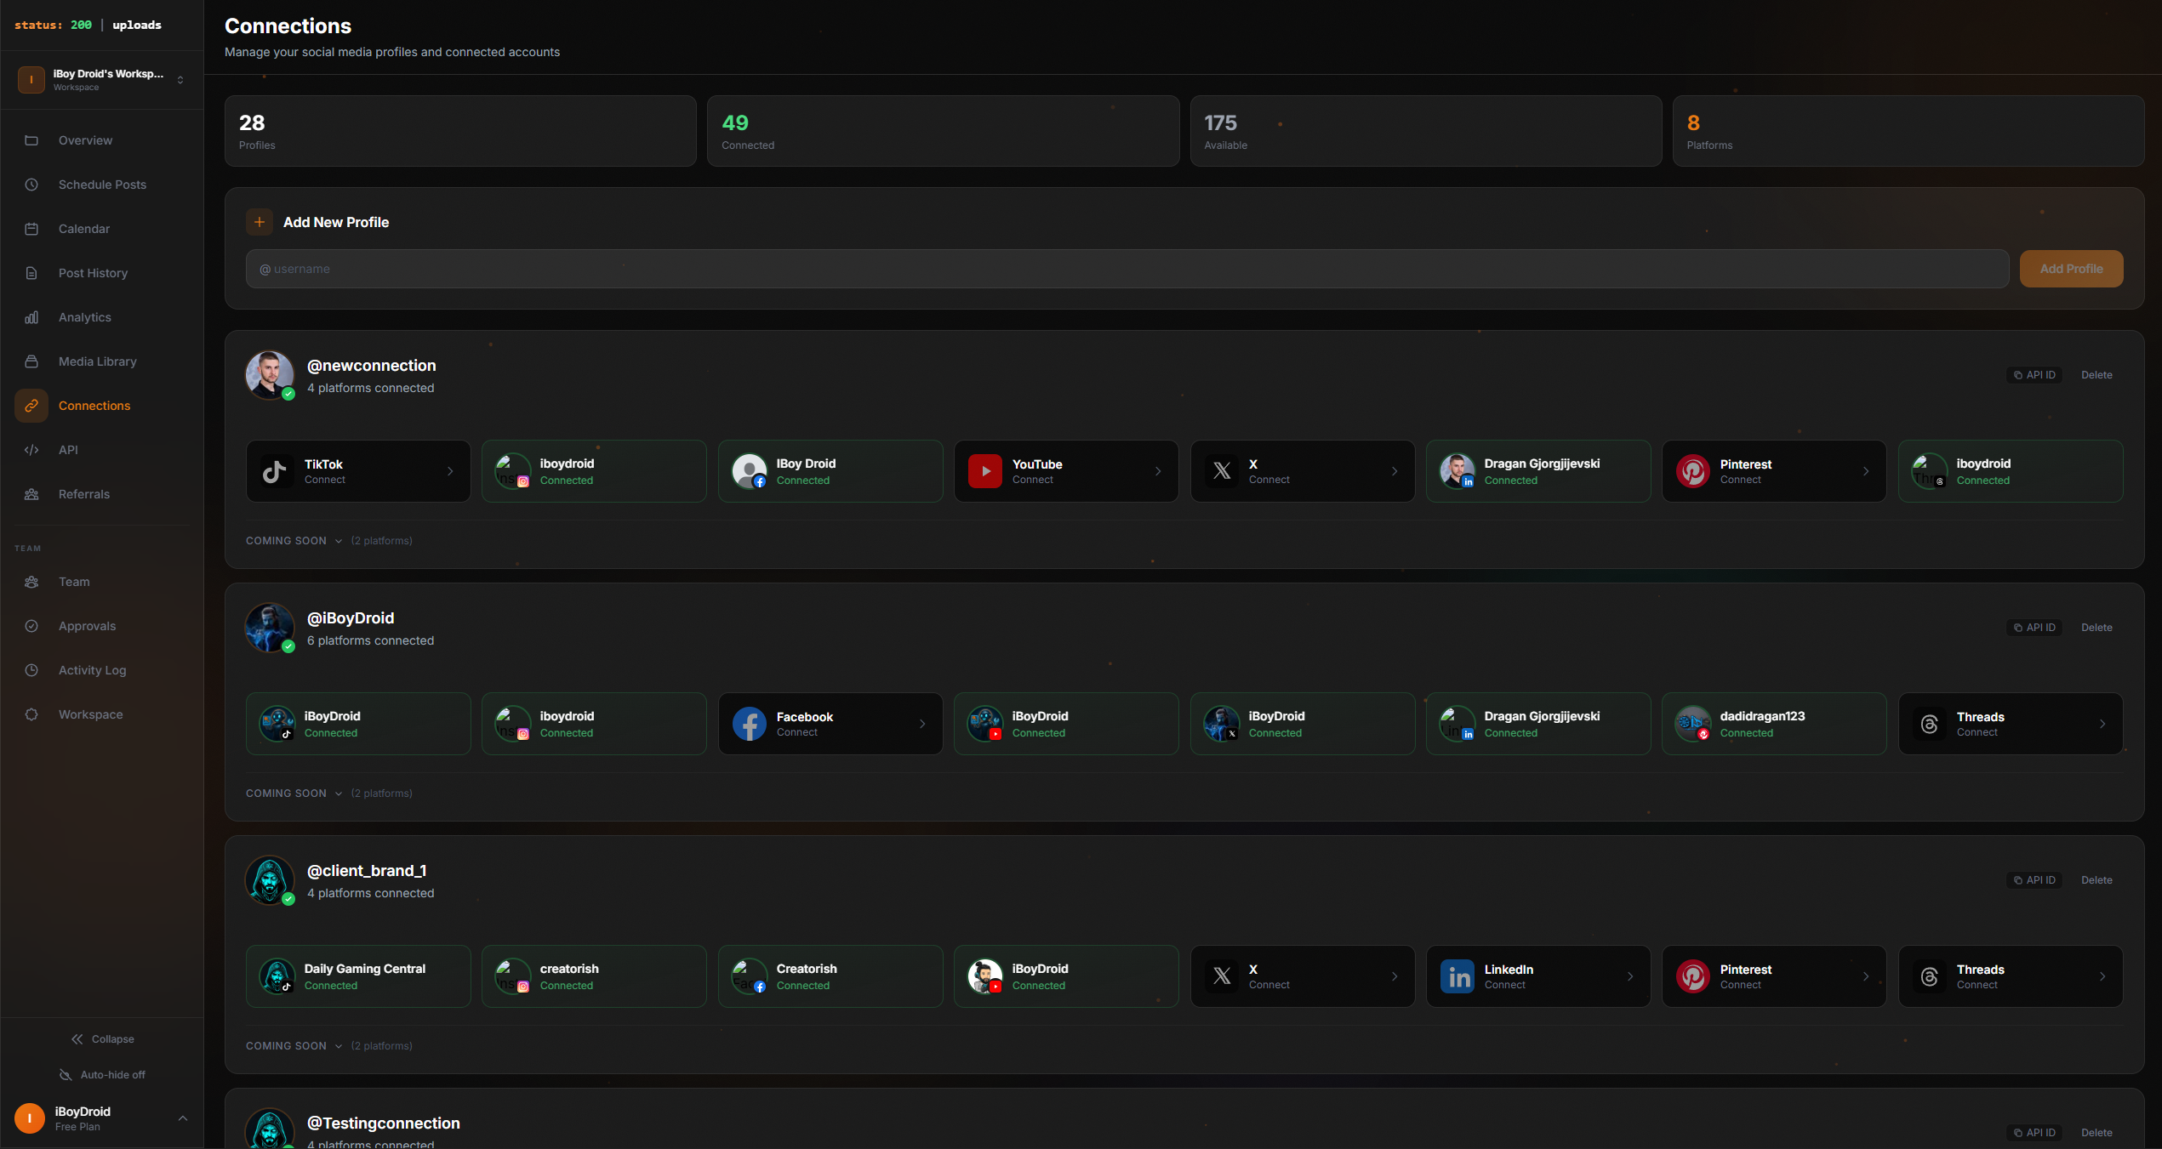Click the Post History document icon

[31, 273]
